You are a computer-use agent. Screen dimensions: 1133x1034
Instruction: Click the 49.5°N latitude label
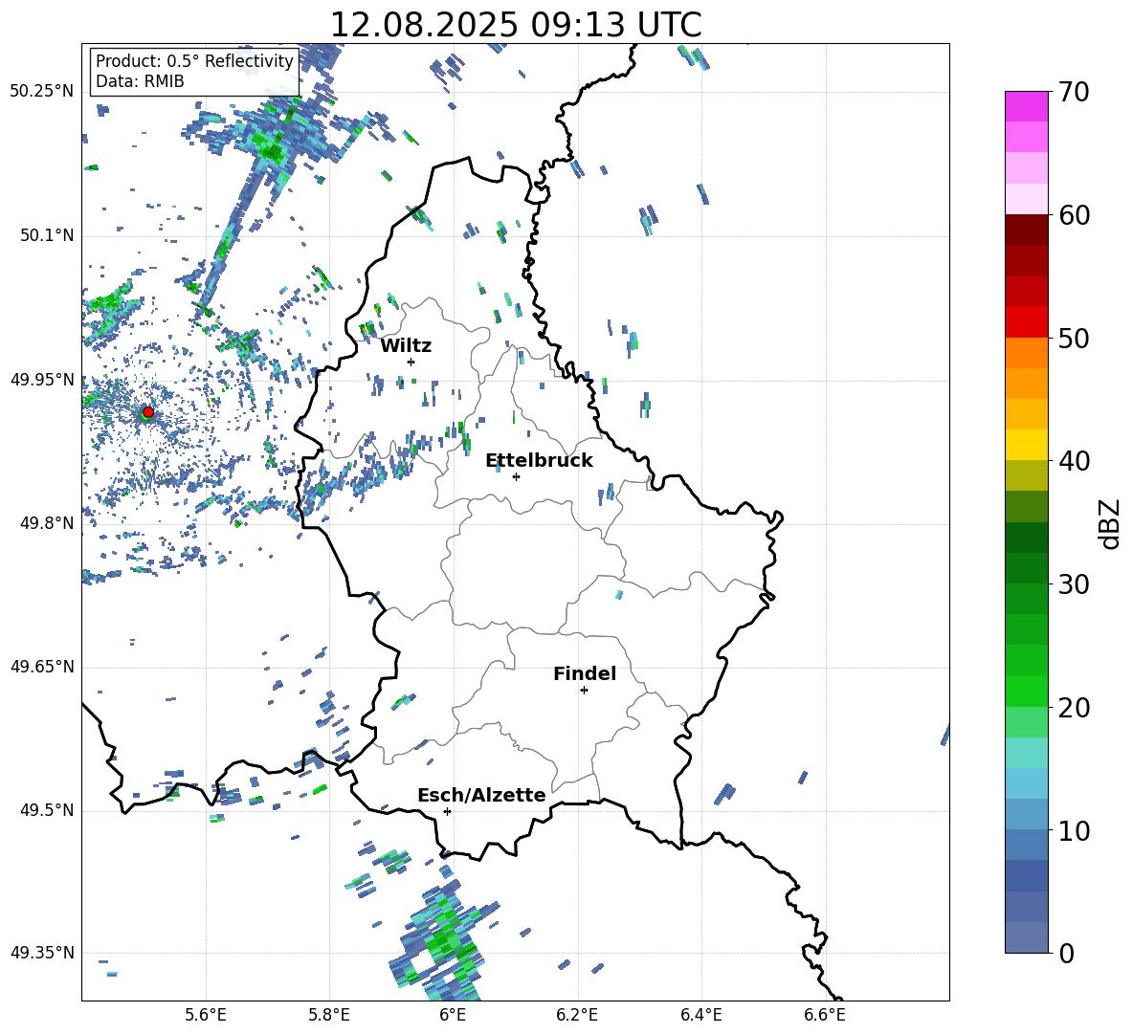tap(47, 810)
